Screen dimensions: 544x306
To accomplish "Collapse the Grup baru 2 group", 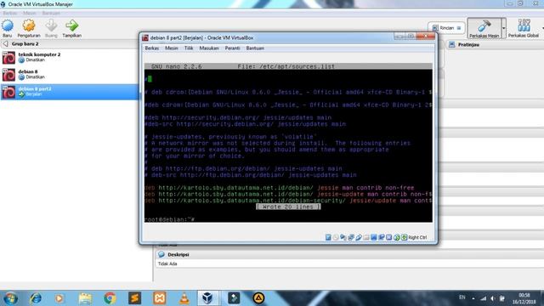I will (x=5, y=43).
